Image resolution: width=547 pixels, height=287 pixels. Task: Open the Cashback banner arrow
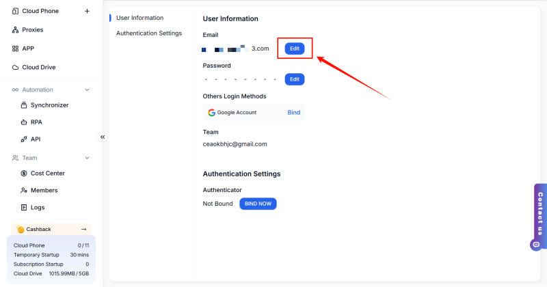(83, 230)
